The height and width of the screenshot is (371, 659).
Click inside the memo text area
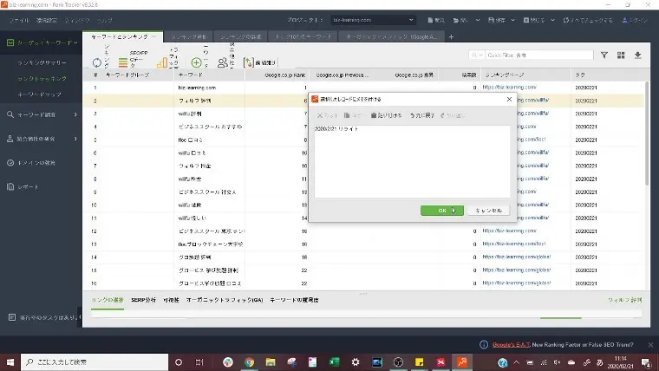pos(411,160)
